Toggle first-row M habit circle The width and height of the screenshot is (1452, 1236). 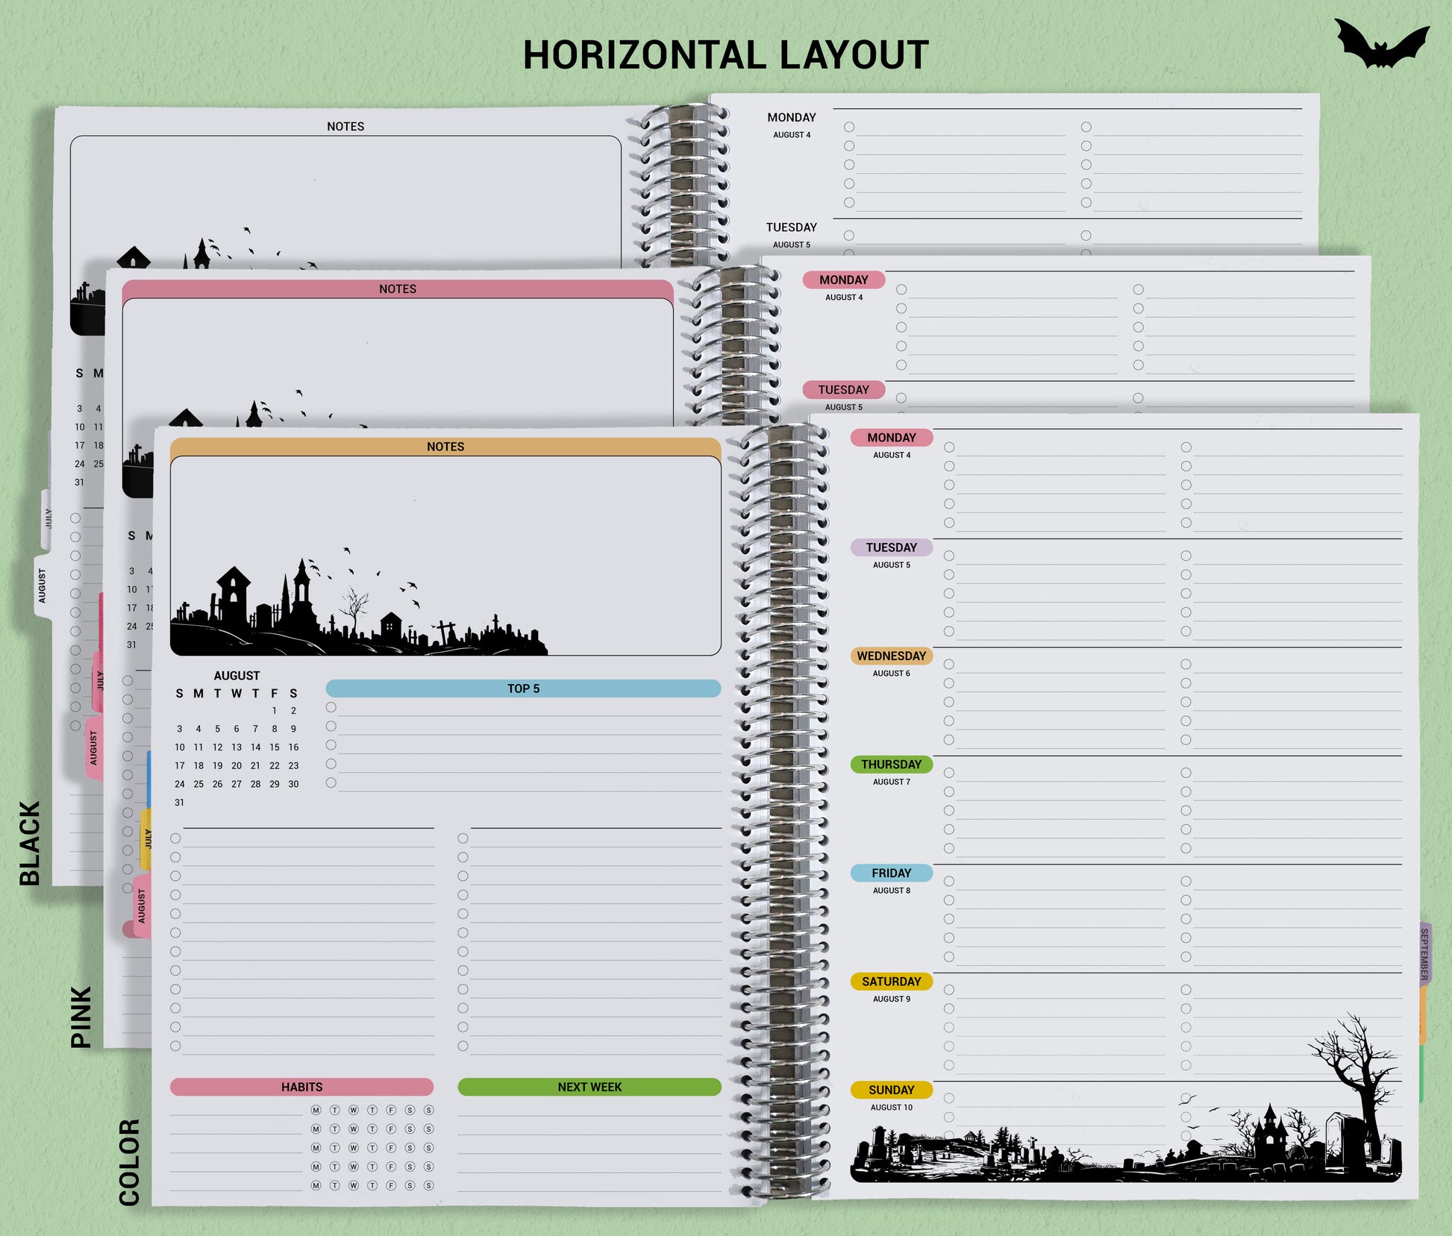pos(316,1110)
